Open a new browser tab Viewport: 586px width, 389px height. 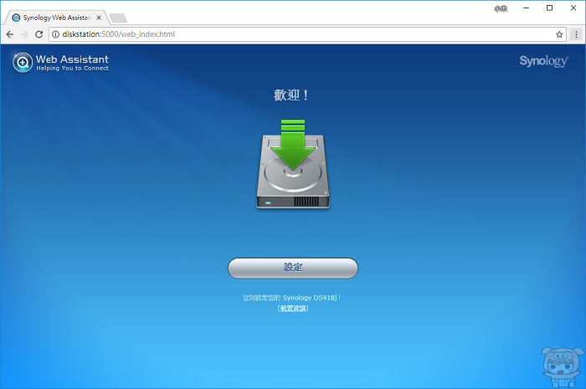(x=118, y=18)
